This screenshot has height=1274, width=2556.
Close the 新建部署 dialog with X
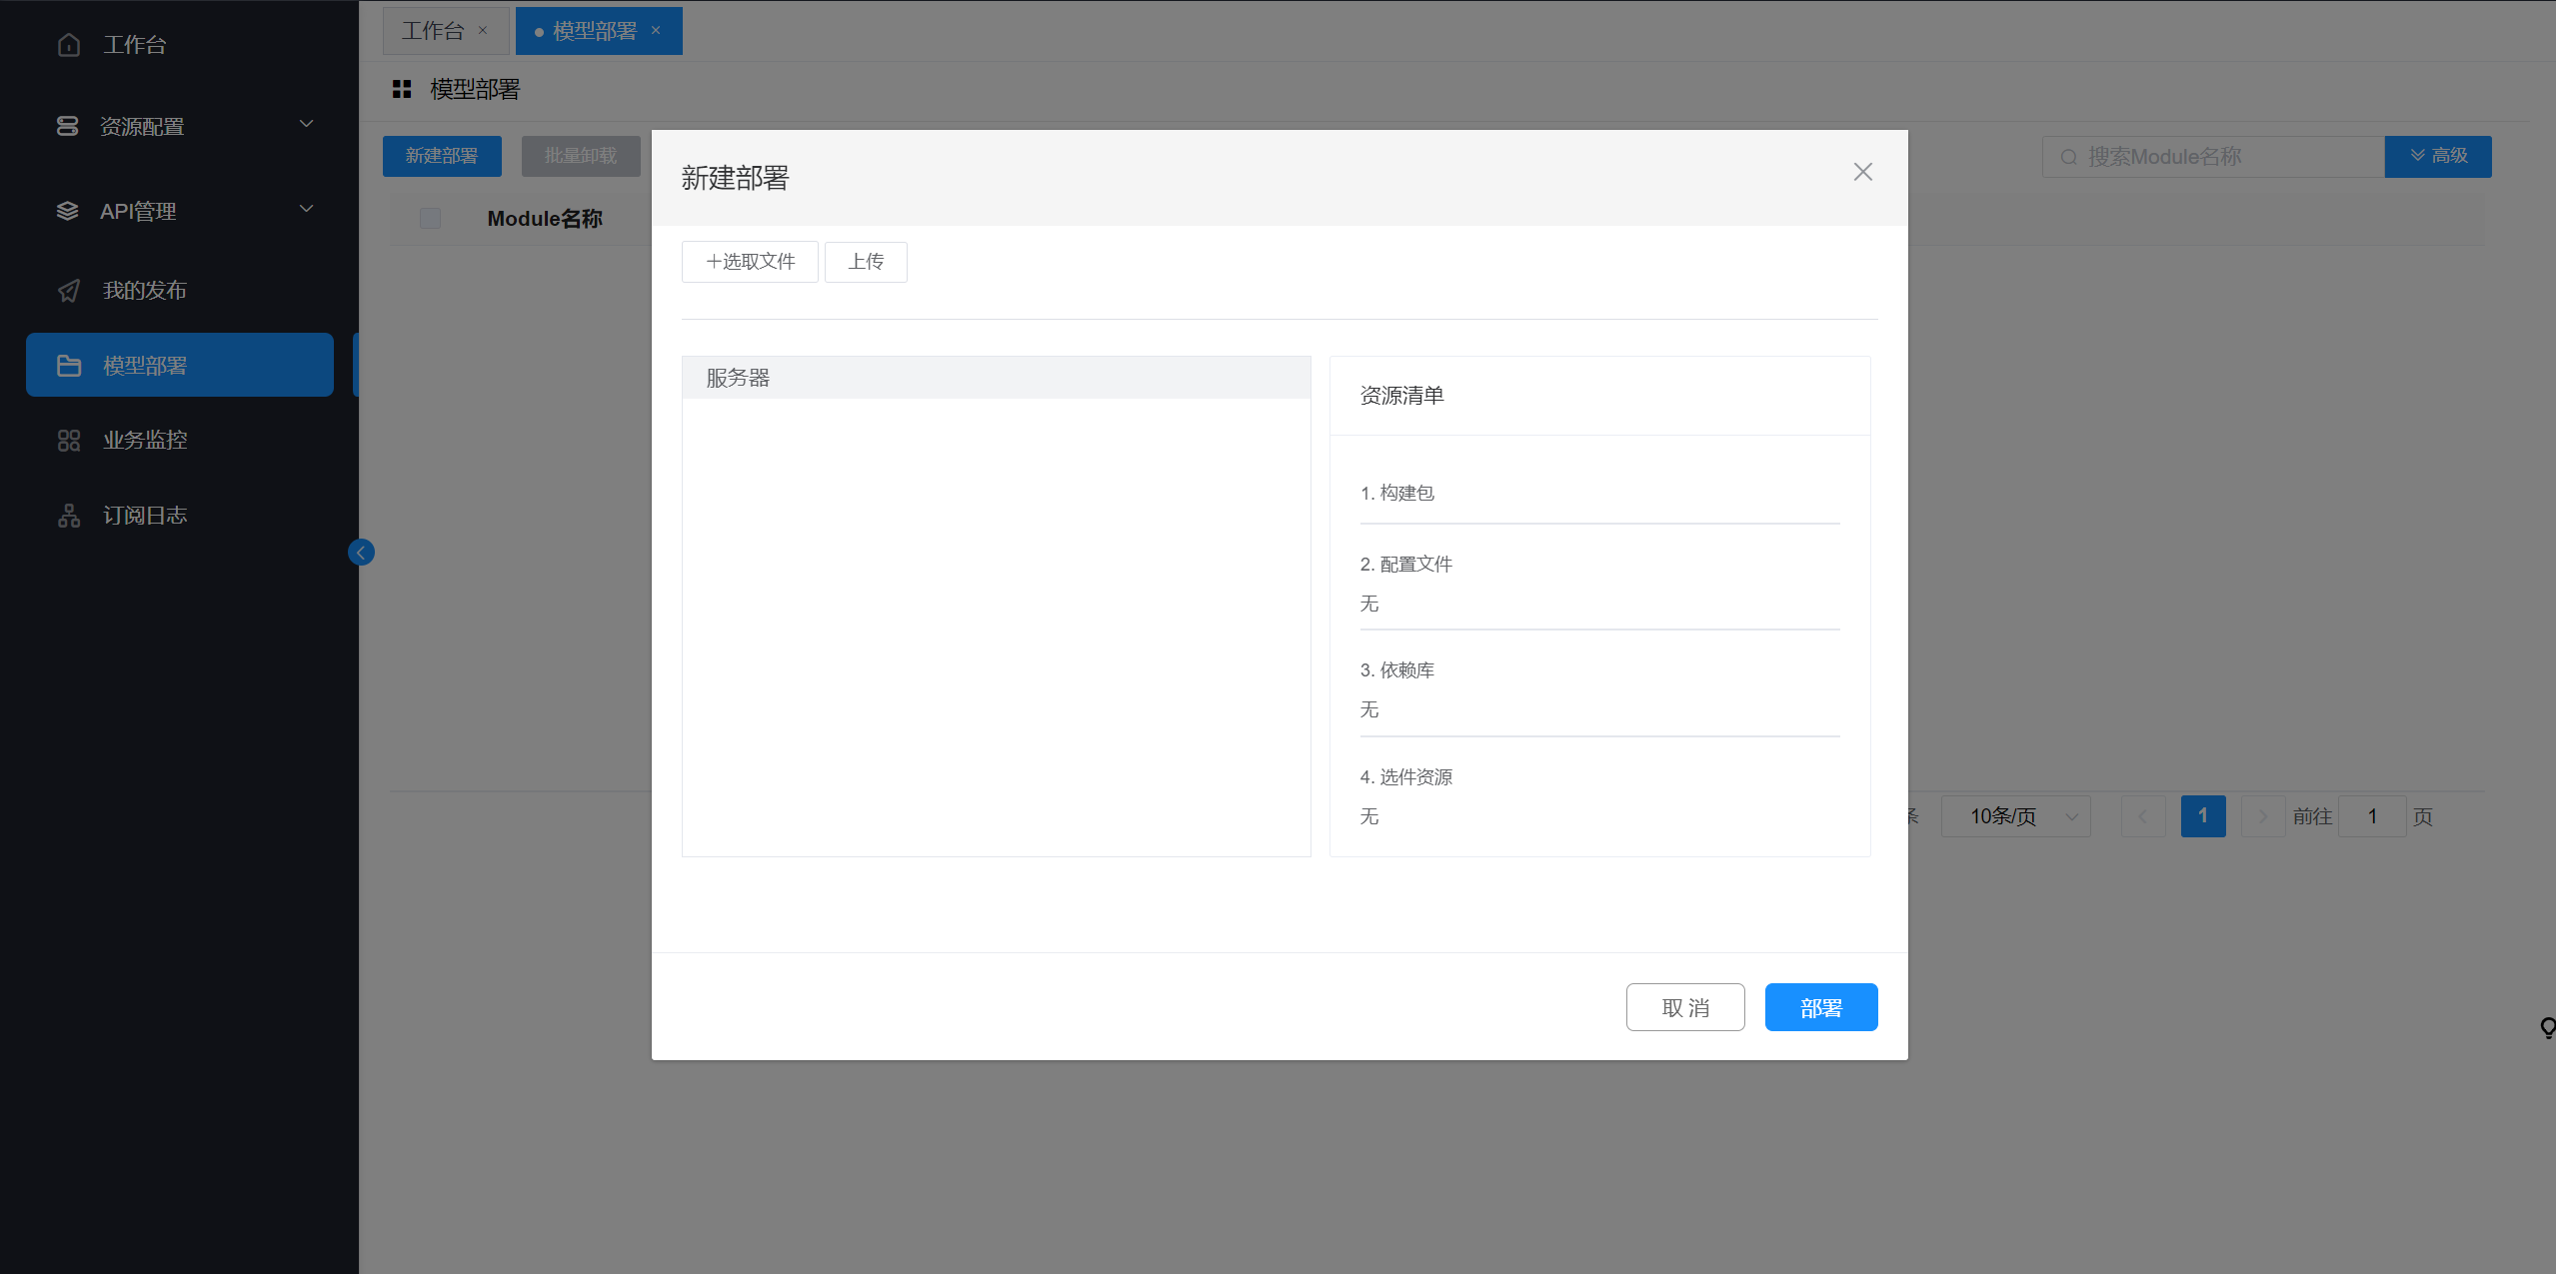1862,172
